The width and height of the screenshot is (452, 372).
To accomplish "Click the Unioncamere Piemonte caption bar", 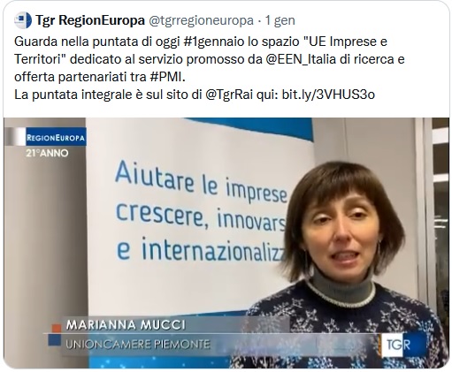I will pyautogui.click(x=138, y=344).
